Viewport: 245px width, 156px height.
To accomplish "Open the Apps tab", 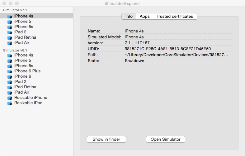I will tap(144, 16).
